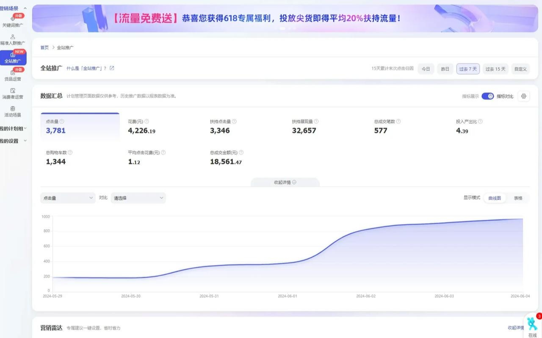Open the gear settings for metrics
Image resolution: width=542 pixels, height=338 pixels.
click(x=524, y=96)
